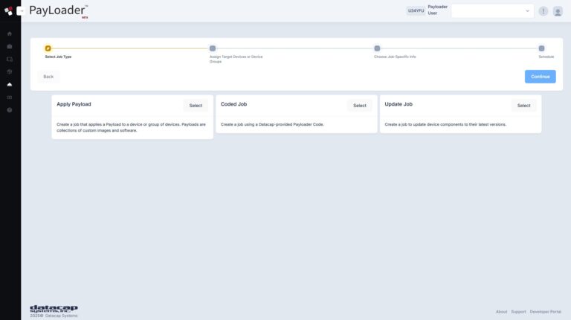Image resolution: width=571 pixels, height=320 pixels.
Task: Click the Datacap red and white logo
Action: pos(8,11)
